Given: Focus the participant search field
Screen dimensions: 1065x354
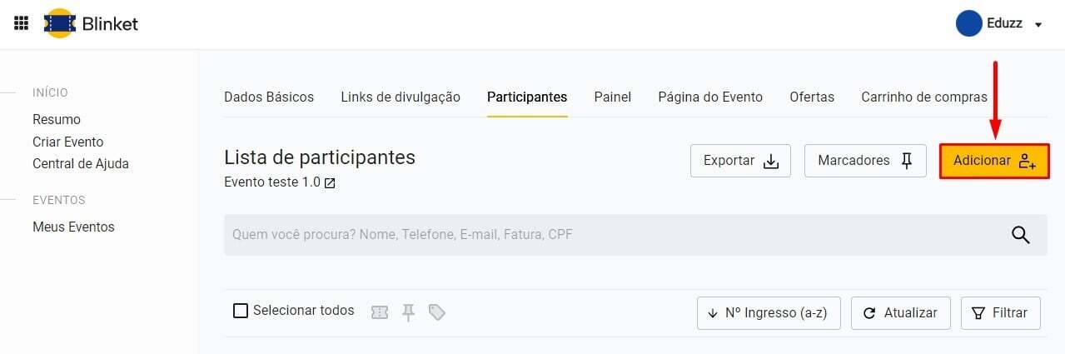Looking at the screenshot, I should 608,235.
